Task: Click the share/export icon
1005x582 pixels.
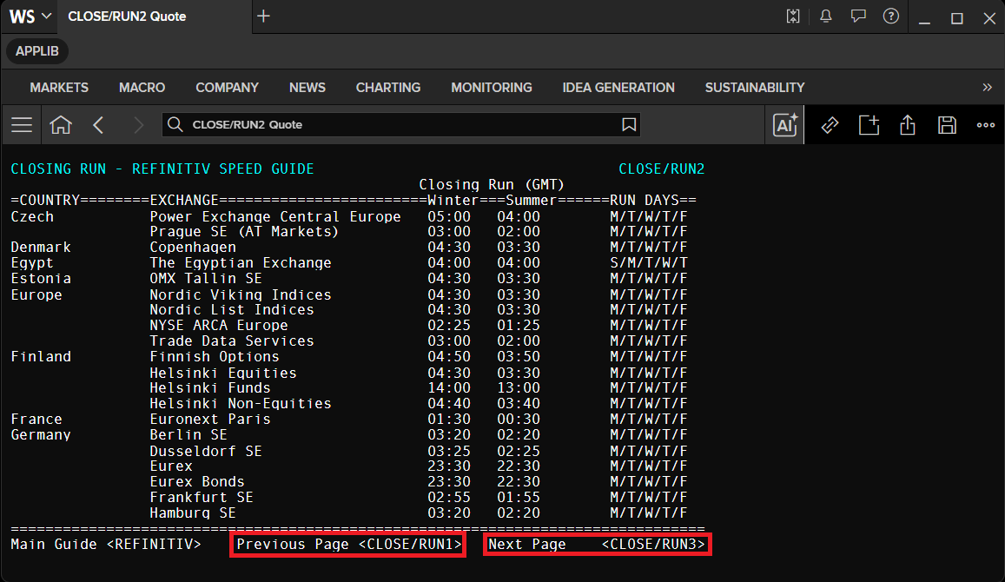Action: [908, 125]
